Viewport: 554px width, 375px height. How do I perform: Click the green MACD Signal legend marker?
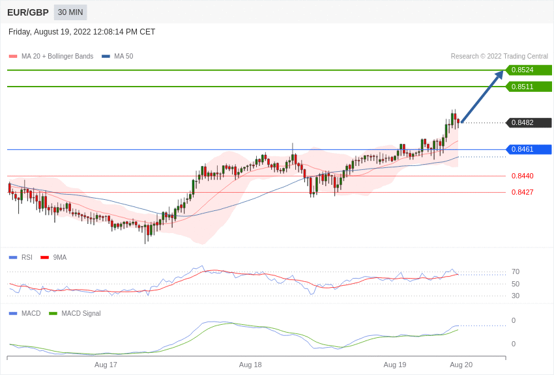(53, 314)
